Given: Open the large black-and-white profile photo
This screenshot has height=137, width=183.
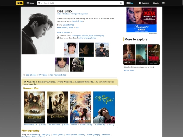Looking at the screenshot, I should point(38,31).
